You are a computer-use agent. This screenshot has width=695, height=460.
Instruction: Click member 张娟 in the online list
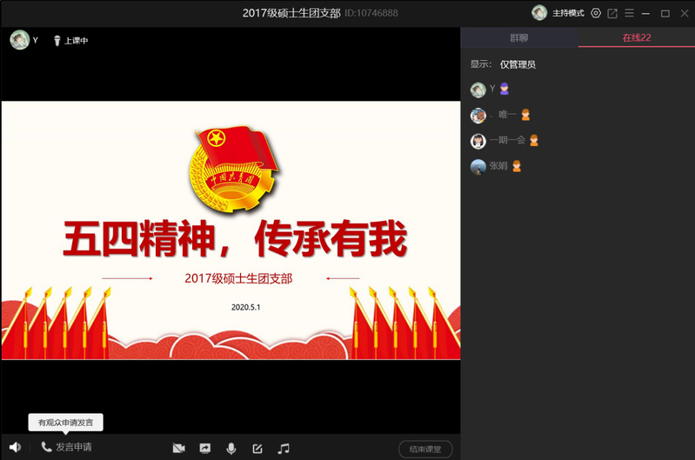point(498,166)
